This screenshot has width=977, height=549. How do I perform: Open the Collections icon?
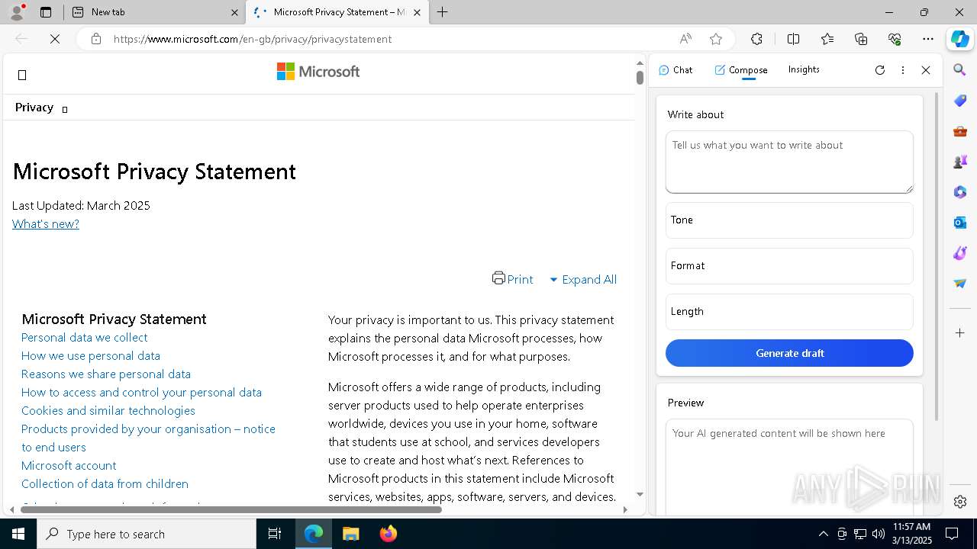[x=861, y=39]
